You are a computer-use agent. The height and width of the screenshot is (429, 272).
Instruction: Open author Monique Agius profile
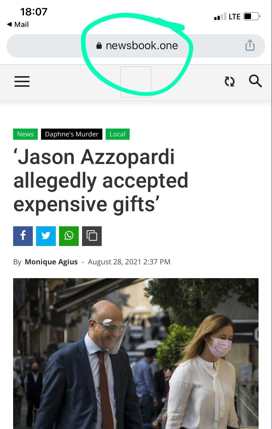(51, 262)
